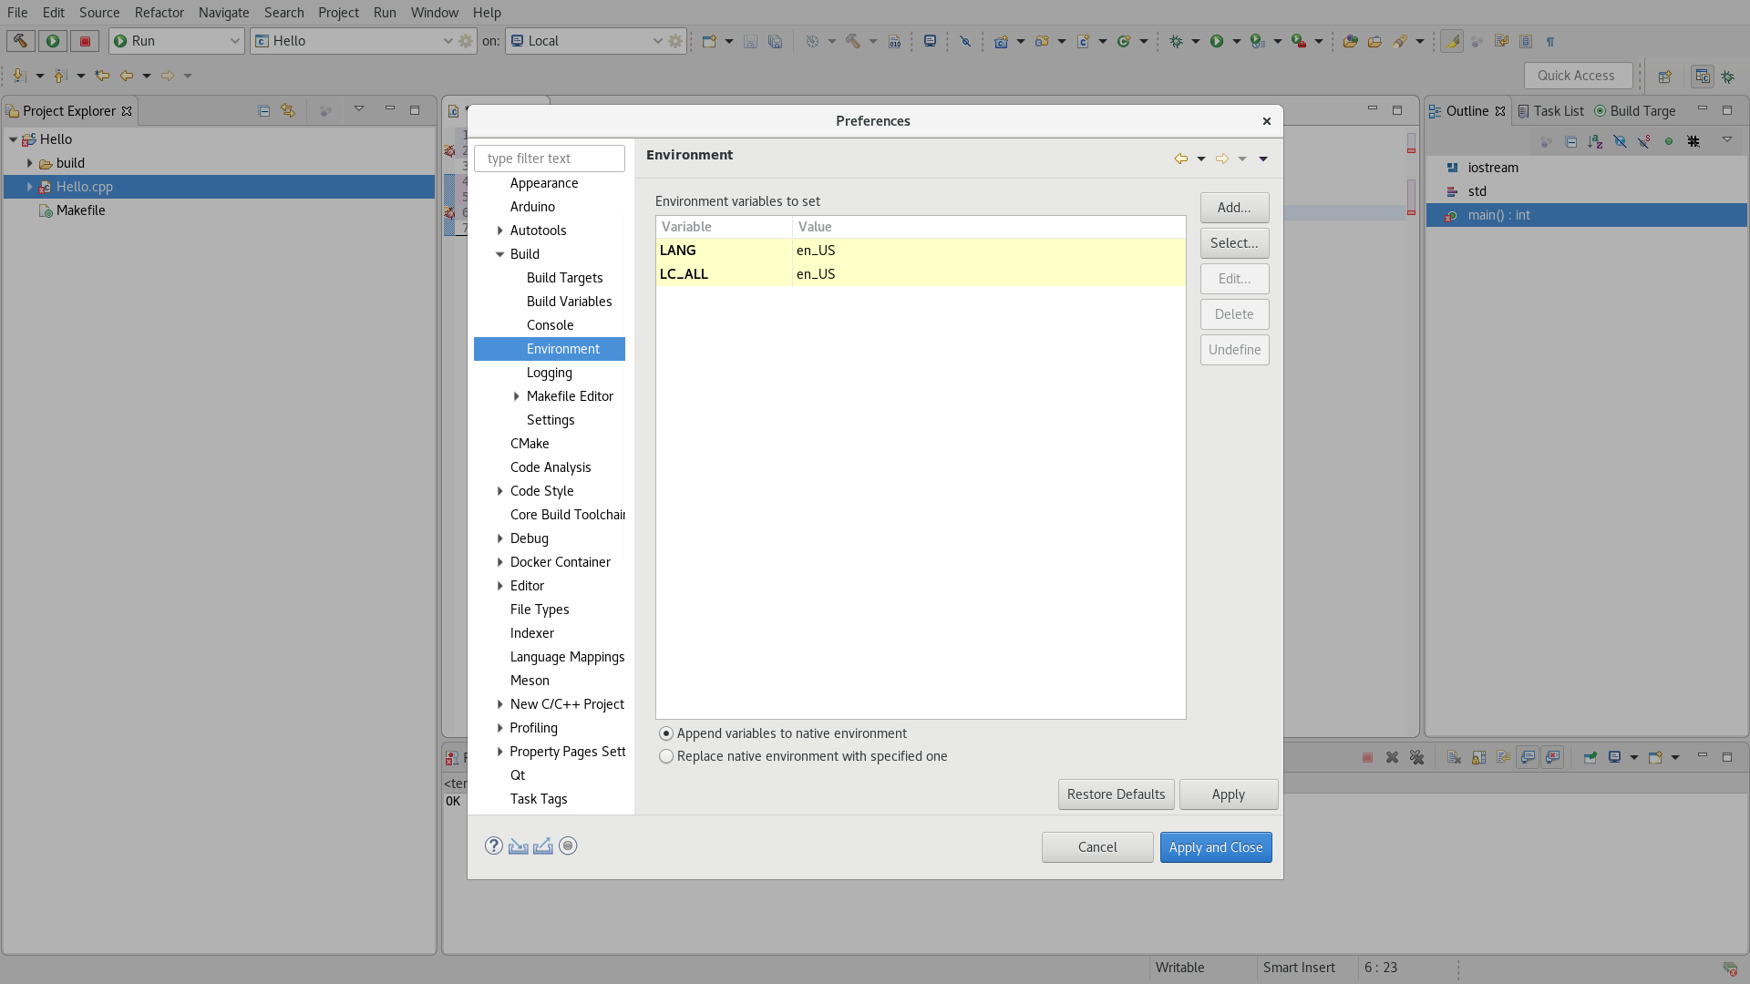Switch to the Task List tab
The width and height of the screenshot is (1750, 984).
pyautogui.click(x=1549, y=111)
